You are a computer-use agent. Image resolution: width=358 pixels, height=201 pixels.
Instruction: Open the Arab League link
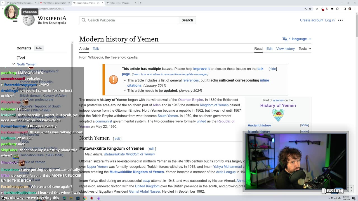coord(226,172)
